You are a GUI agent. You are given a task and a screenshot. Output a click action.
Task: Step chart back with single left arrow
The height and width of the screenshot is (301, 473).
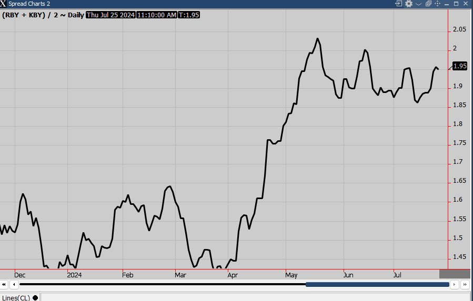(x=14, y=284)
